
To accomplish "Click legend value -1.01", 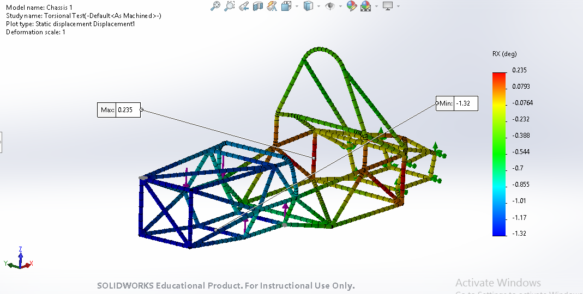I will click(x=519, y=201).
